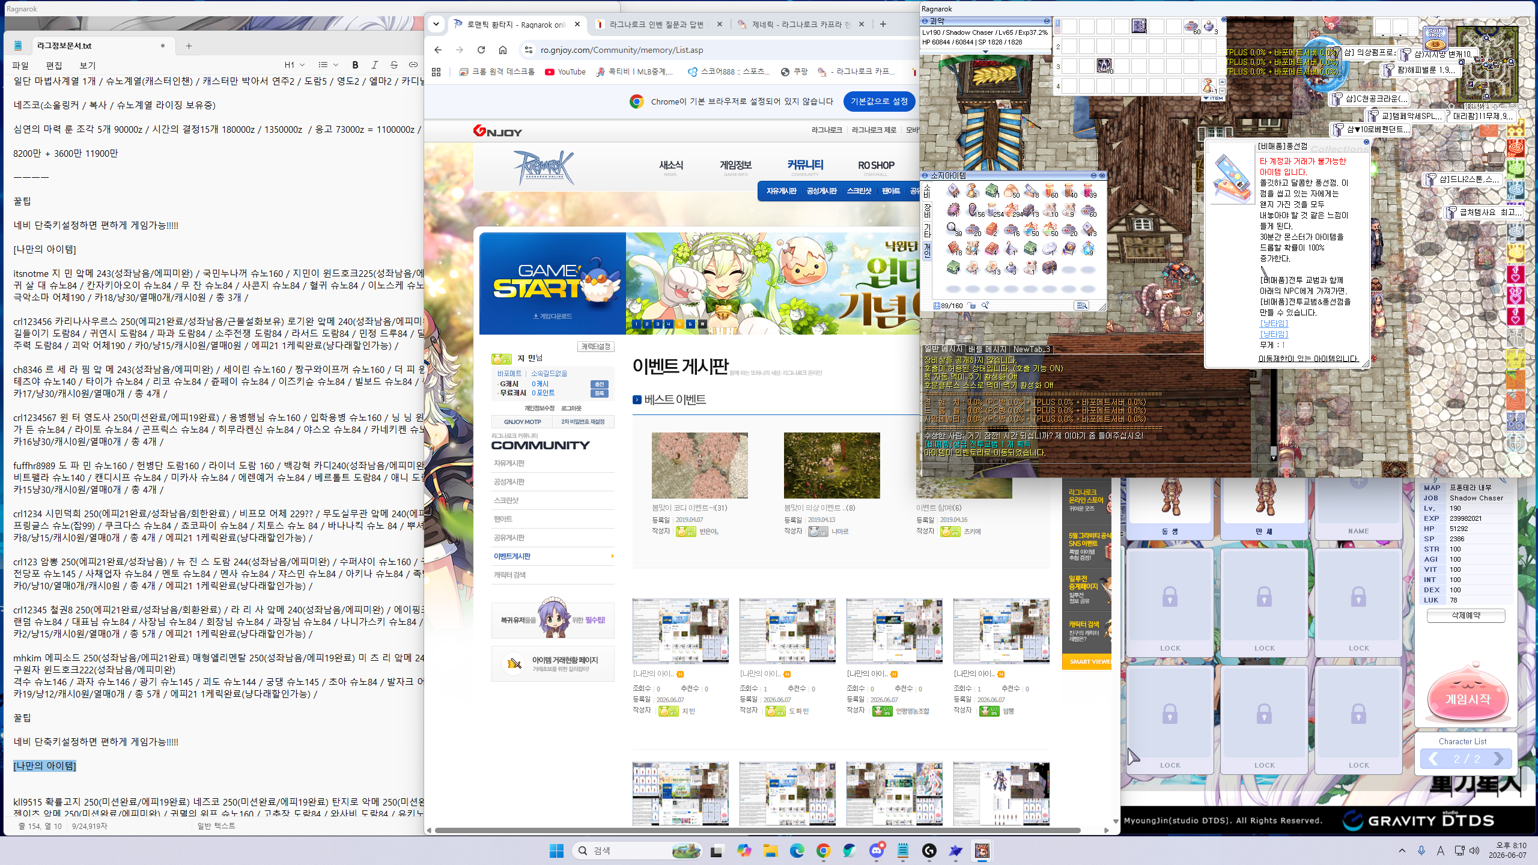1538x865 pixels.
Task: Open the list style dropdown in Notepad
Action: [328, 65]
